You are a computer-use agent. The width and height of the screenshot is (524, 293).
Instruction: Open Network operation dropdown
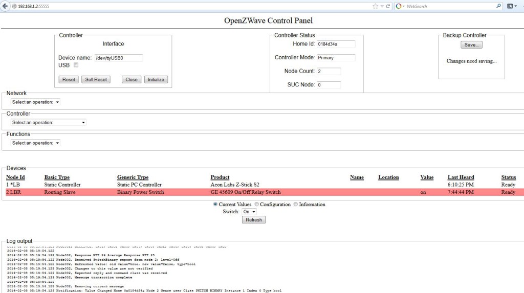pos(35,102)
